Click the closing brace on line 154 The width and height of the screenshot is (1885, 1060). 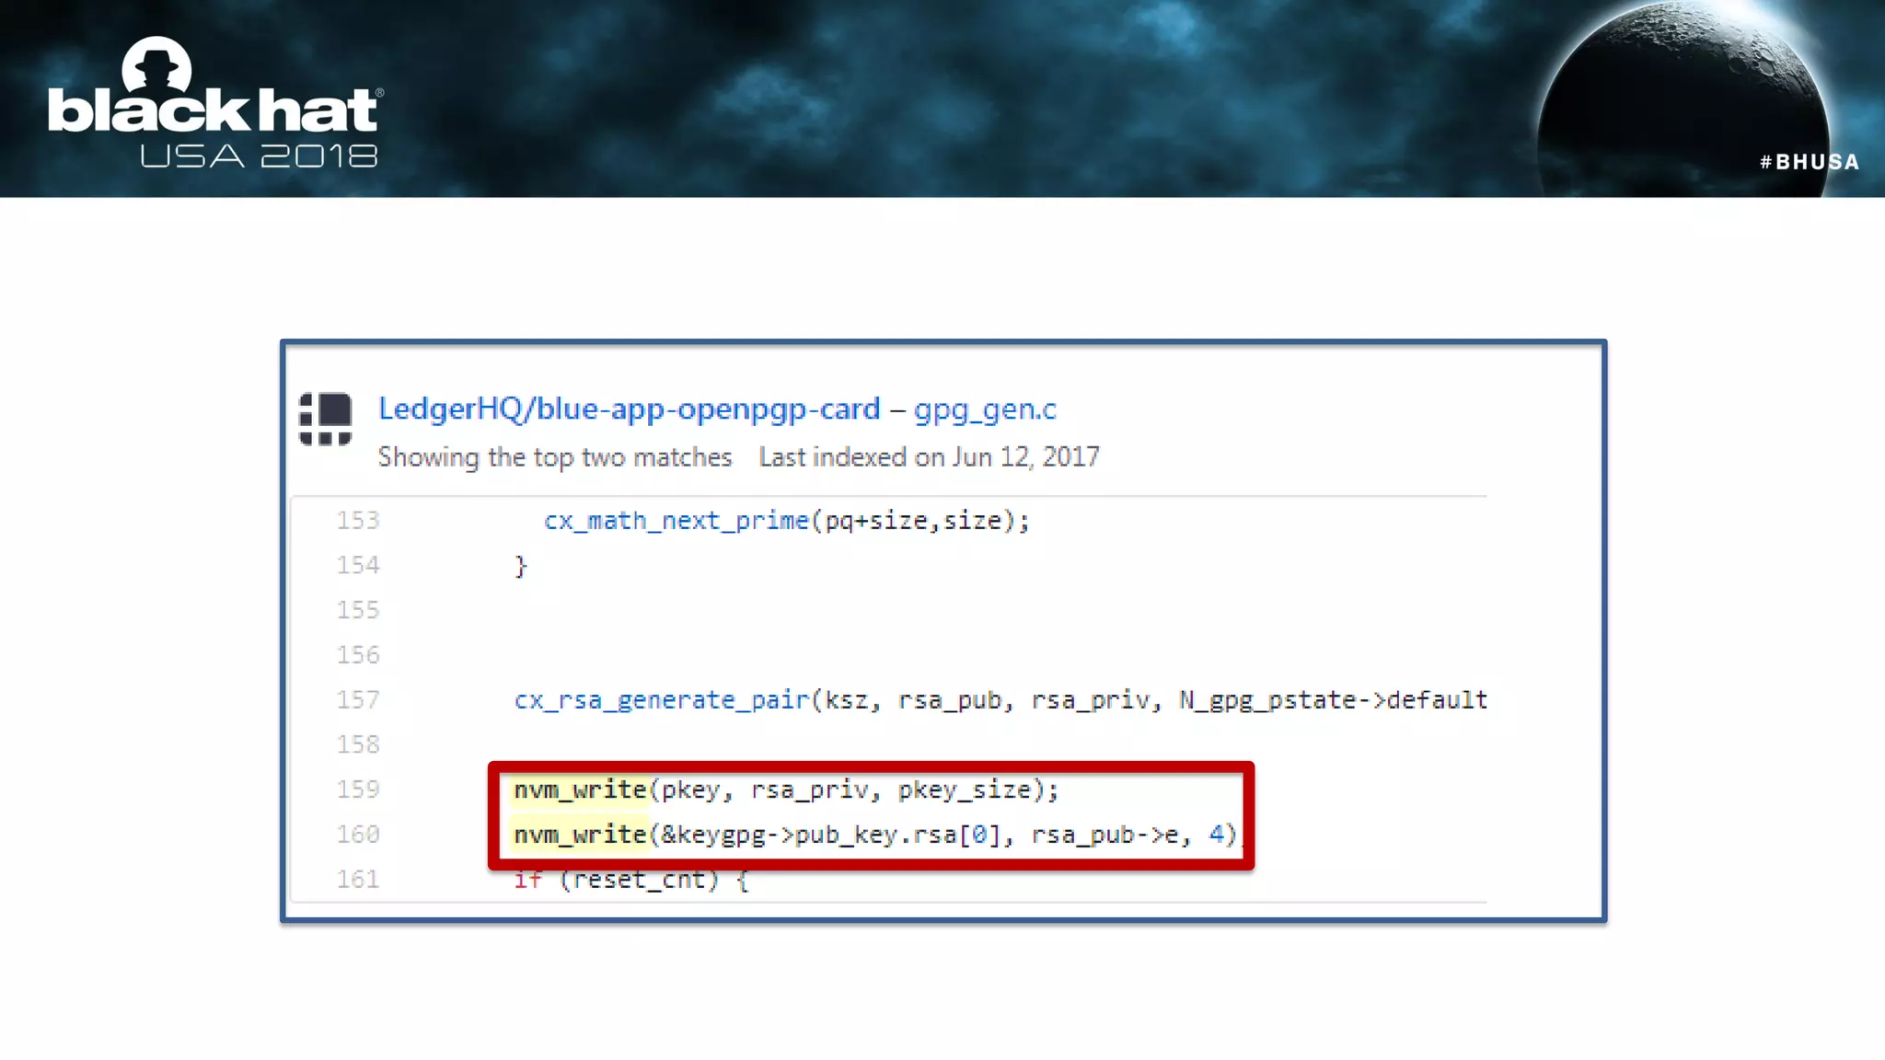click(521, 566)
